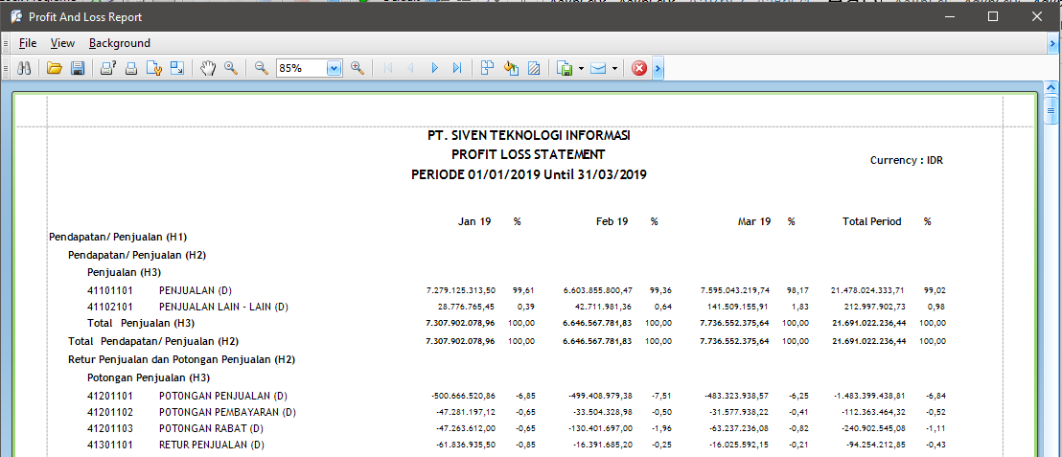The width and height of the screenshot is (1062, 457).
Task: Click the vertical scrollbar thumb
Action: (1051, 110)
